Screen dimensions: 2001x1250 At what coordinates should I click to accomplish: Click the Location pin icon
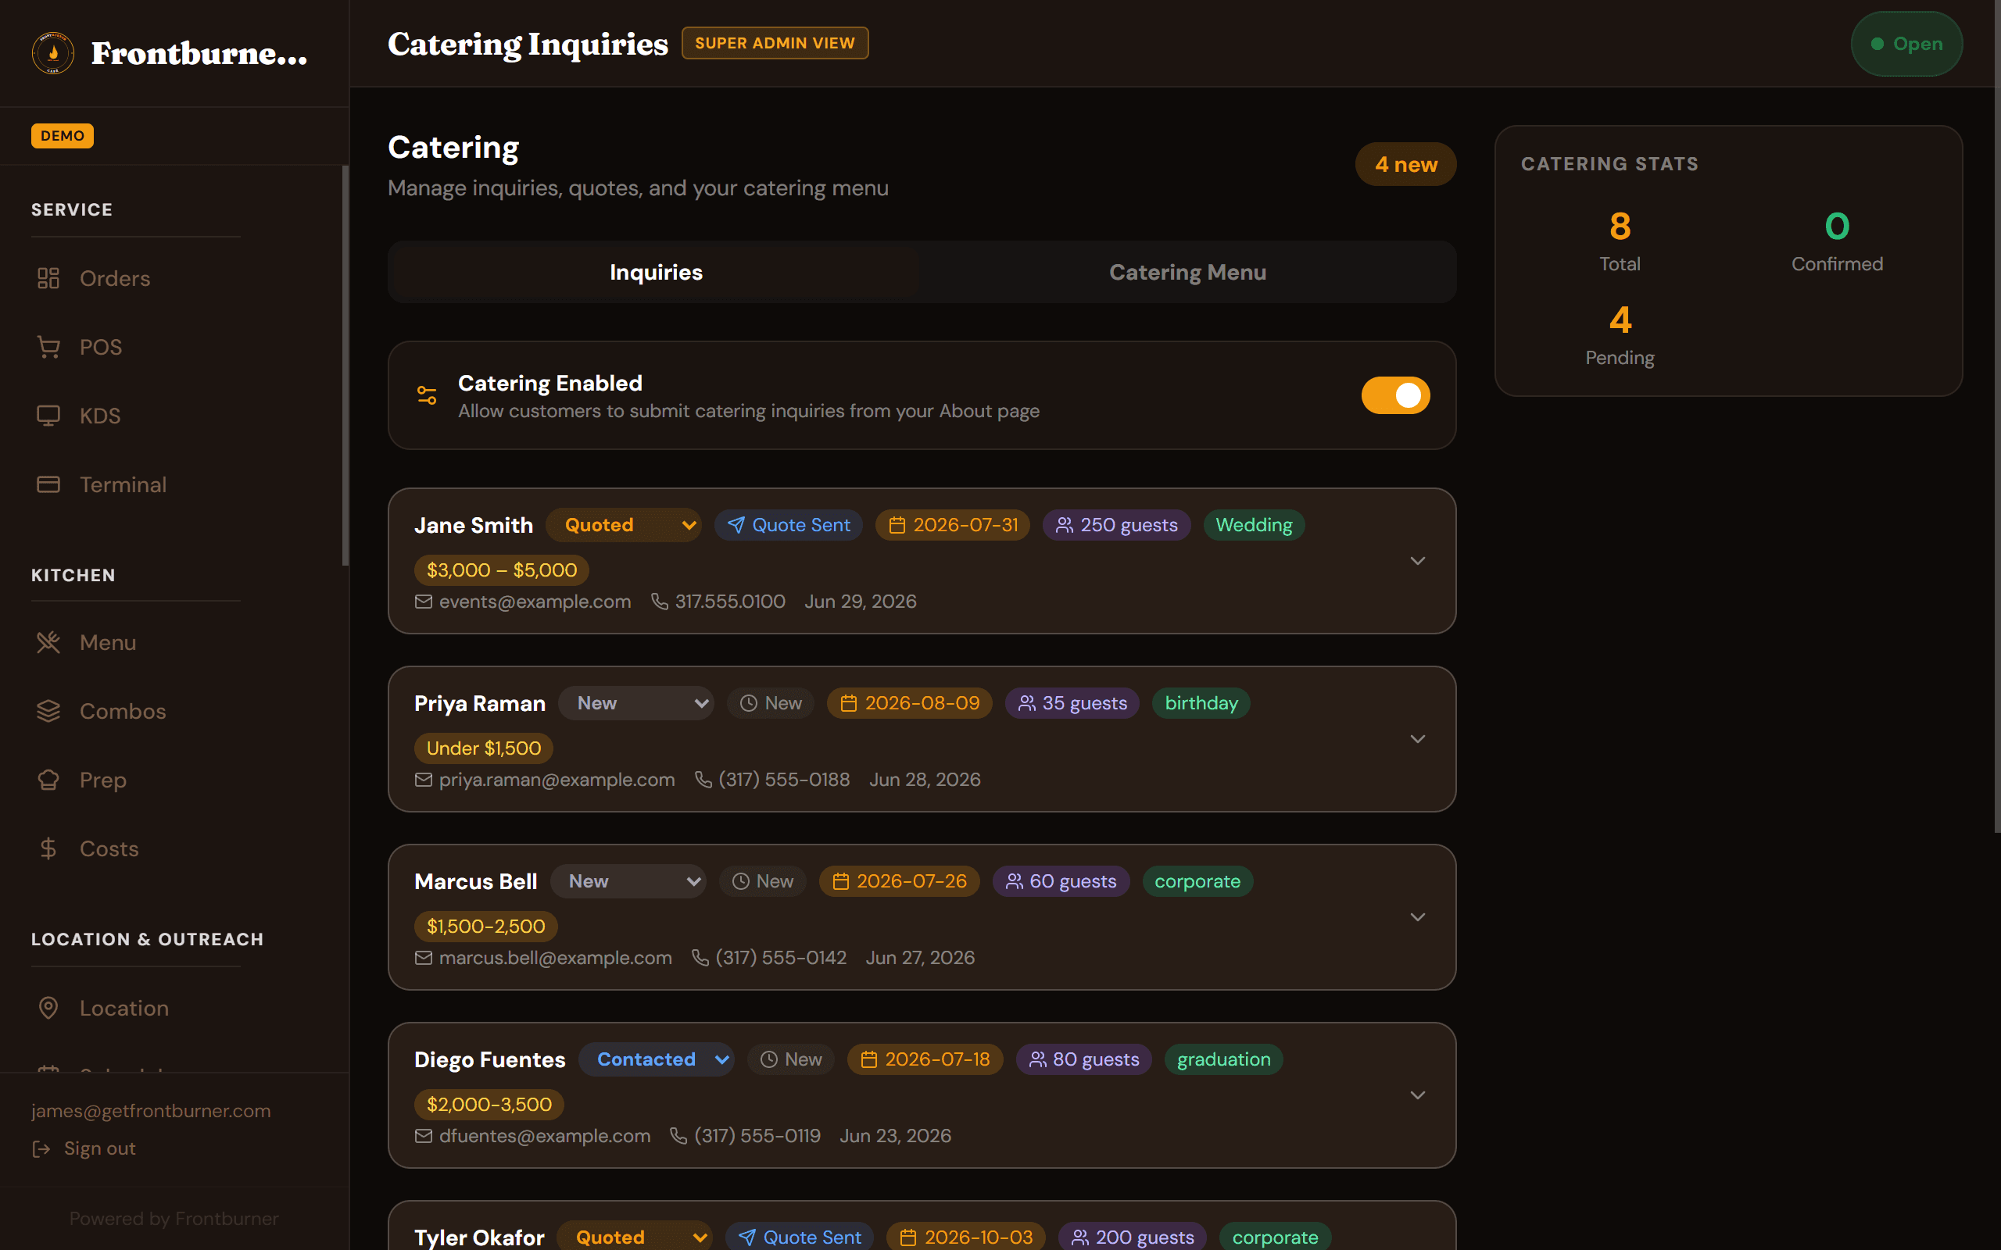click(x=48, y=1008)
